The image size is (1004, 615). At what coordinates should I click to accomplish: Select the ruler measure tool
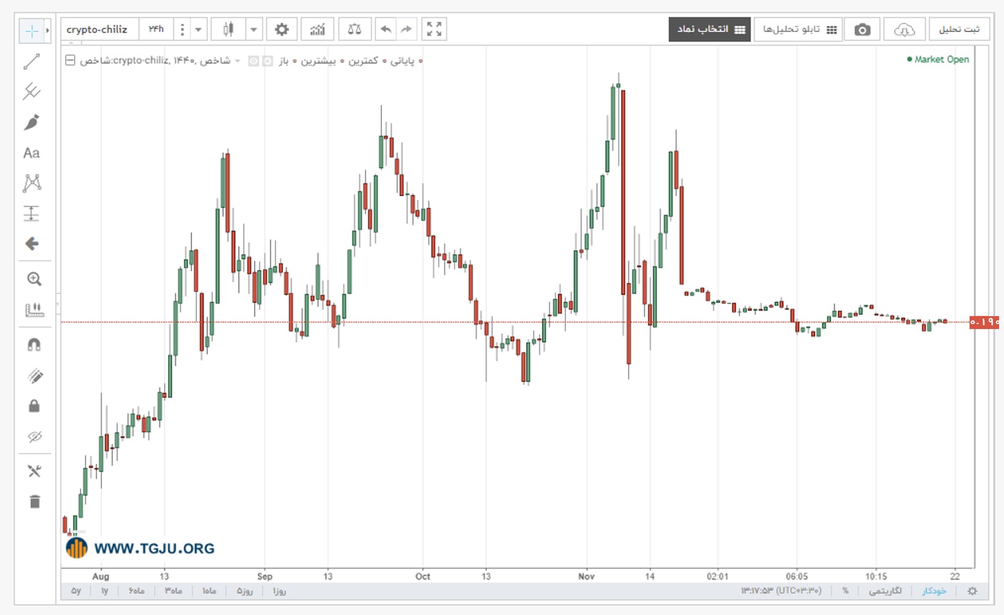34,310
